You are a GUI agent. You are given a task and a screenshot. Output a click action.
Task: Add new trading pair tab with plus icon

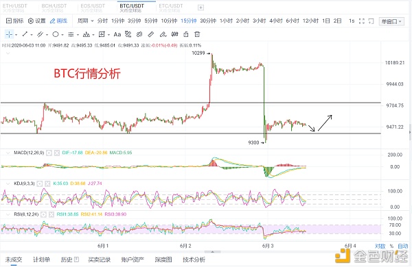pos(201,8)
